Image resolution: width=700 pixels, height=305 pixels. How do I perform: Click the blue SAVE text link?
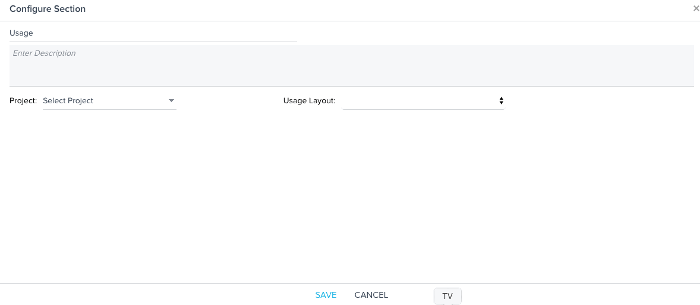pyautogui.click(x=326, y=295)
